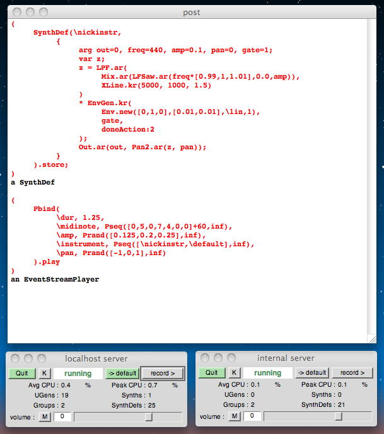
Task: Click the '\midinote, Pseq' line
Action: 144,227
